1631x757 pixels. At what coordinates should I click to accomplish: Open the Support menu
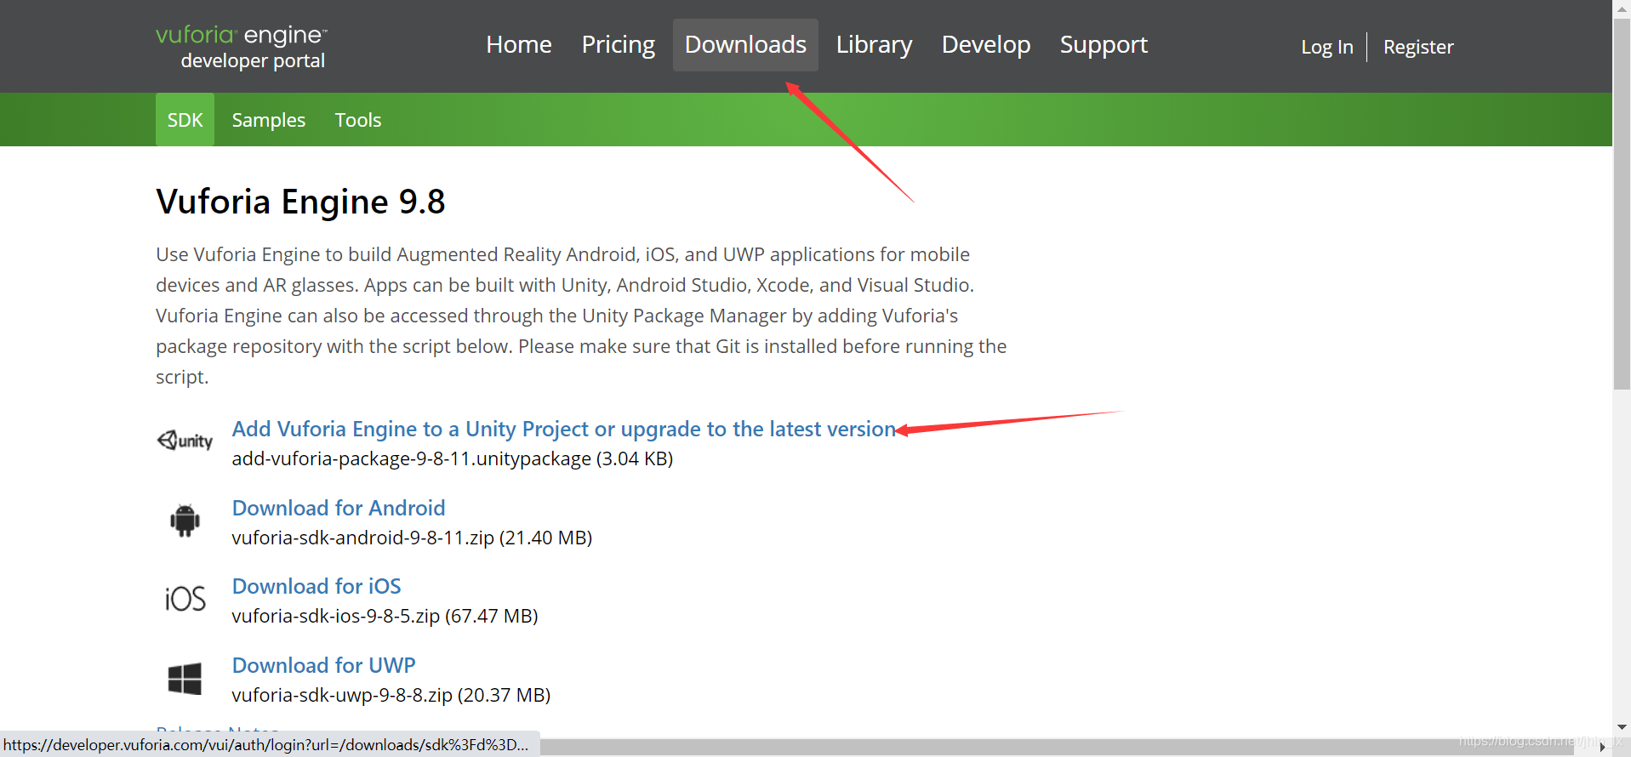1103,44
